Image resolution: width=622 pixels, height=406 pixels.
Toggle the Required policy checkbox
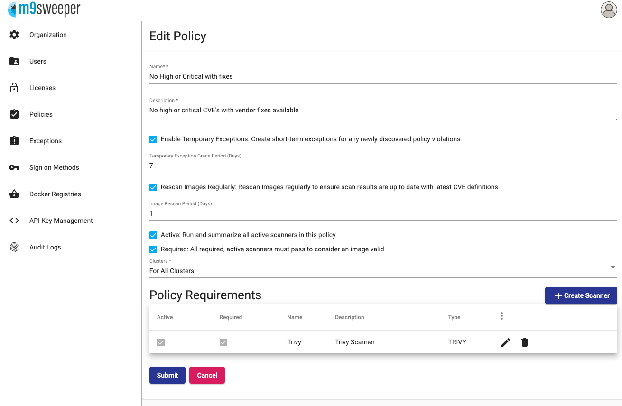pos(153,249)
